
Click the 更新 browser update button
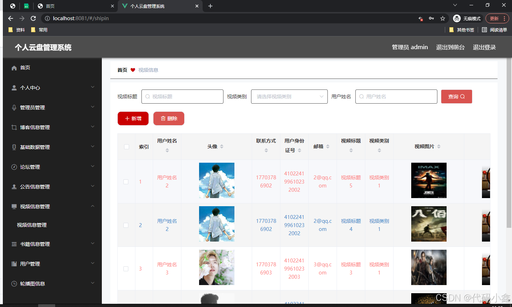point(497,18)
